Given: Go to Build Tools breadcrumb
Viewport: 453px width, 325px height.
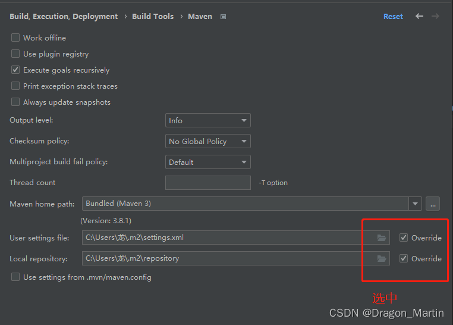Looking at the screenshot, I should 153,17.
